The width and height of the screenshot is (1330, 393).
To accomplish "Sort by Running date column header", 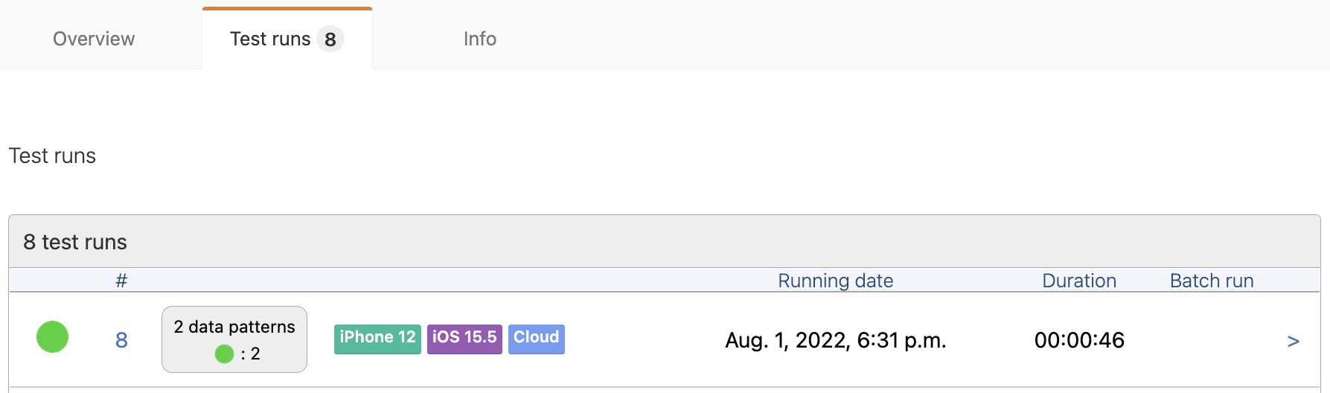I will click(x=836, y=281).
